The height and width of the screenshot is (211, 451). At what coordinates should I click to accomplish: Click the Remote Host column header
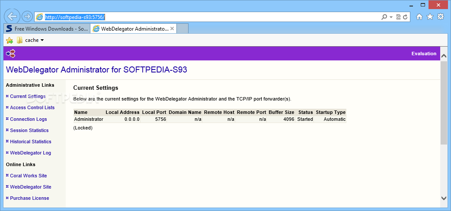(x=219, y=112)
